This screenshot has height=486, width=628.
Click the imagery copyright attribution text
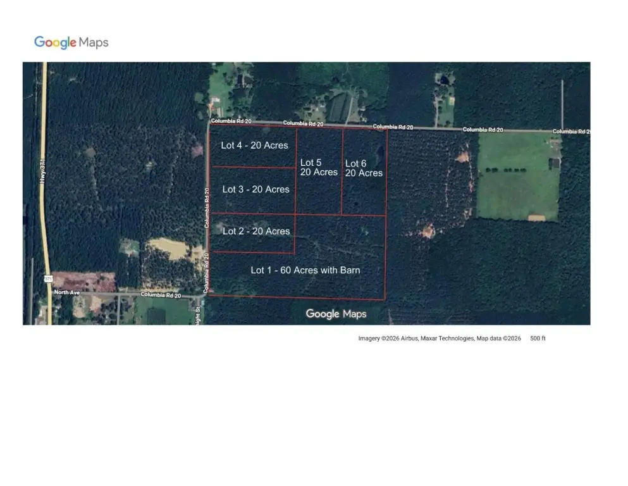tap(416, 339)
